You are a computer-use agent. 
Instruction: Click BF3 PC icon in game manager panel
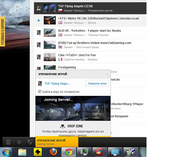tap(40, 84)
